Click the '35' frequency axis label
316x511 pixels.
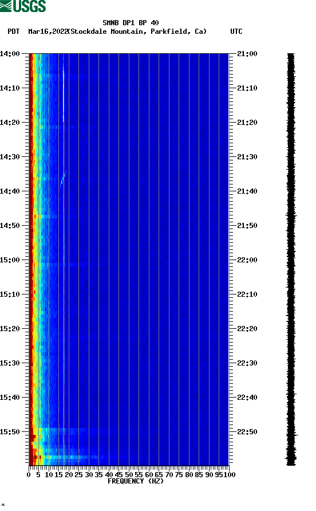click(98, 475)
